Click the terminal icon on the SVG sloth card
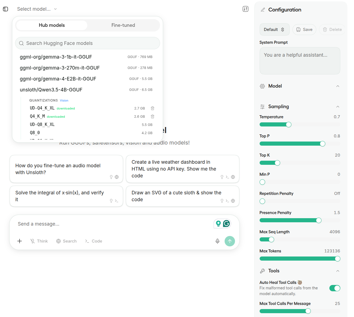Viewport: 354px width, 317px height. point(227,201)
